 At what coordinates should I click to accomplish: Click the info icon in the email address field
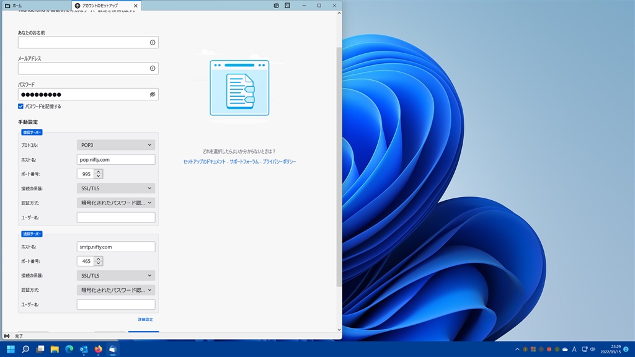(153, 69)
